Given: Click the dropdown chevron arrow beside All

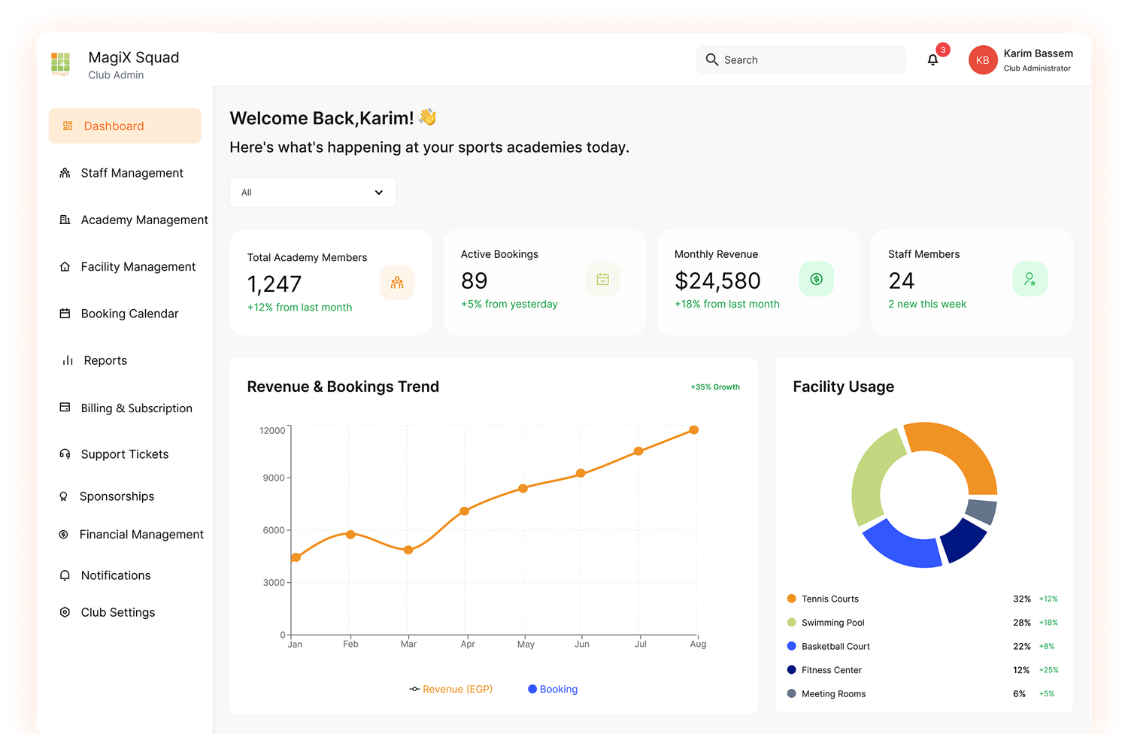Looking at the screenshot, I should pyautogui.click(x=379, y=193).
